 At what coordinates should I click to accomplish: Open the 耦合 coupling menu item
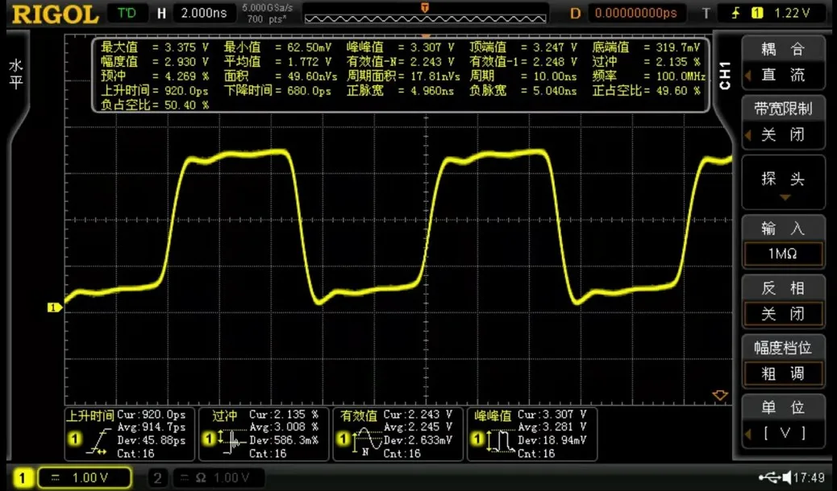pos(782,62)
